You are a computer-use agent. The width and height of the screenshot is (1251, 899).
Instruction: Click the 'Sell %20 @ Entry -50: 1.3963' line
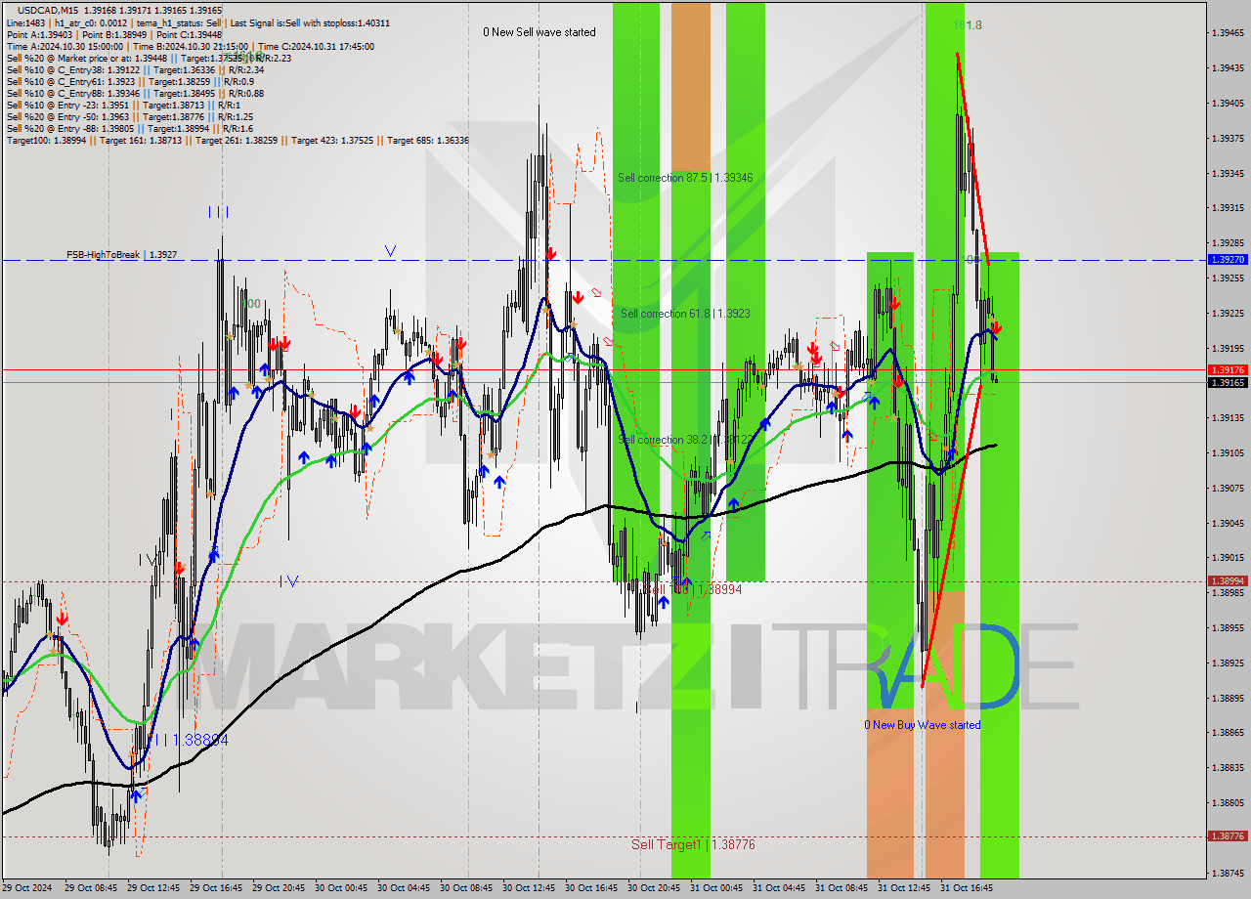click(129, 116)
